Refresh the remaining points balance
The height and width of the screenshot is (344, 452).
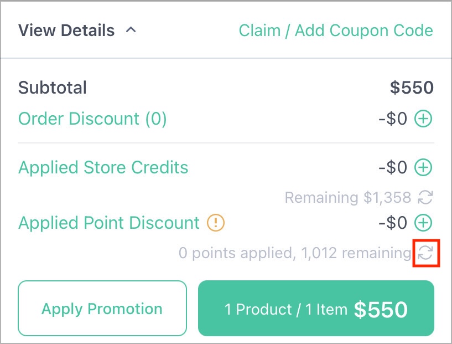425,253
